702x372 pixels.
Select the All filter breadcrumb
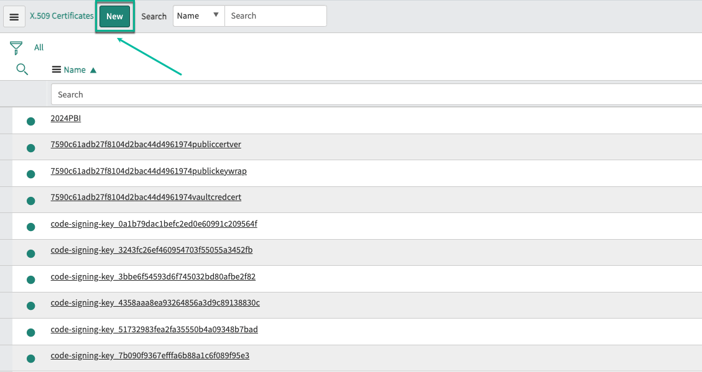39,48
